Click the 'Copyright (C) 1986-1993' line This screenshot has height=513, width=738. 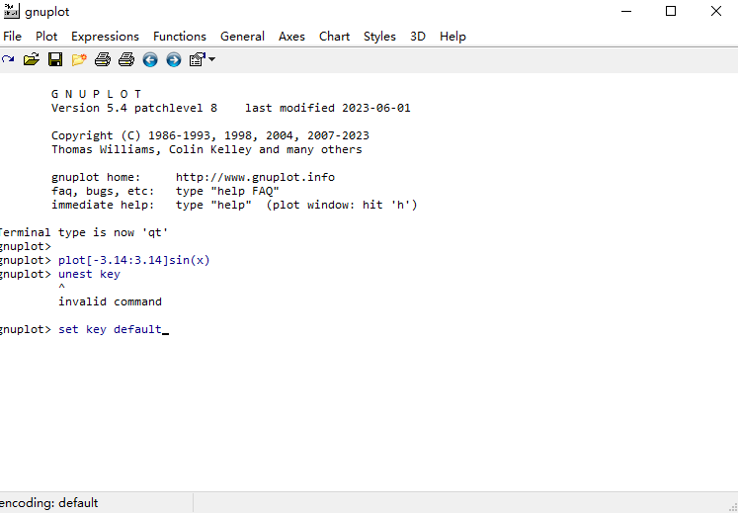pos(210,135)
